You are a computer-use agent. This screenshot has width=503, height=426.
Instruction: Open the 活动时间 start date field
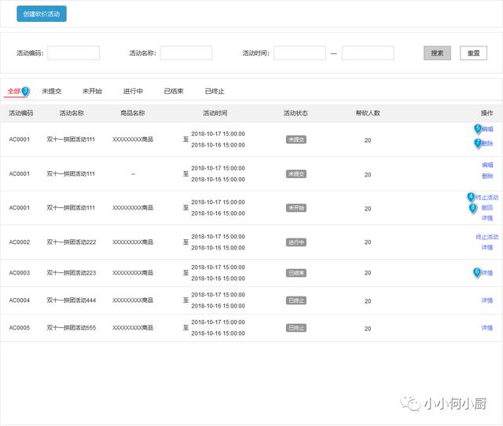(299, 53)
